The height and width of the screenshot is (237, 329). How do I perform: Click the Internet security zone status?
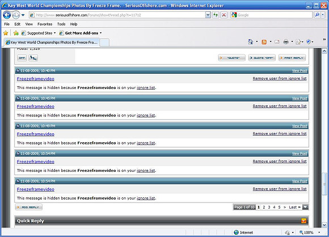click(243, 232)
